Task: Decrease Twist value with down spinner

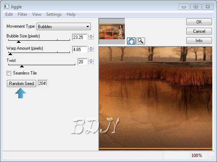Action: tap(91, 63)
